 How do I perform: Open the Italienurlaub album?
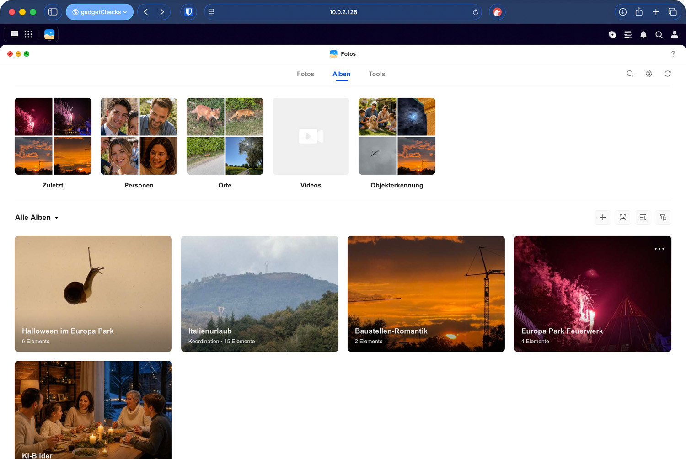click(x=260, y=294)
